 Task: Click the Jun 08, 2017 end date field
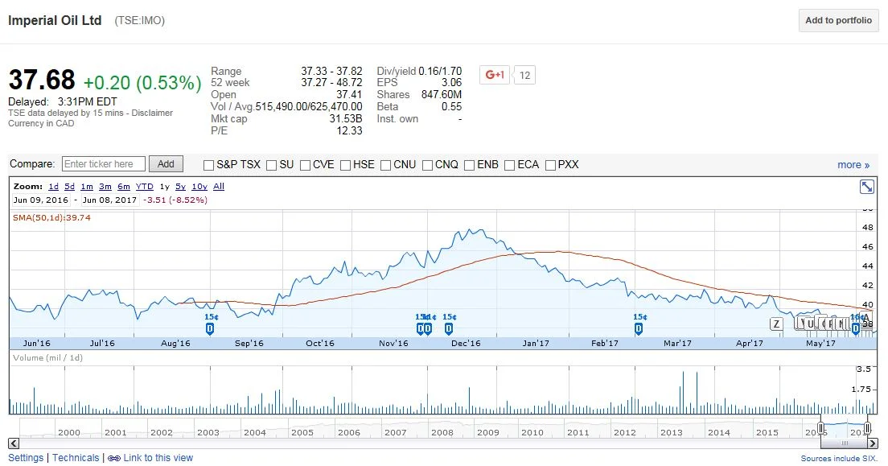[109, 200]
